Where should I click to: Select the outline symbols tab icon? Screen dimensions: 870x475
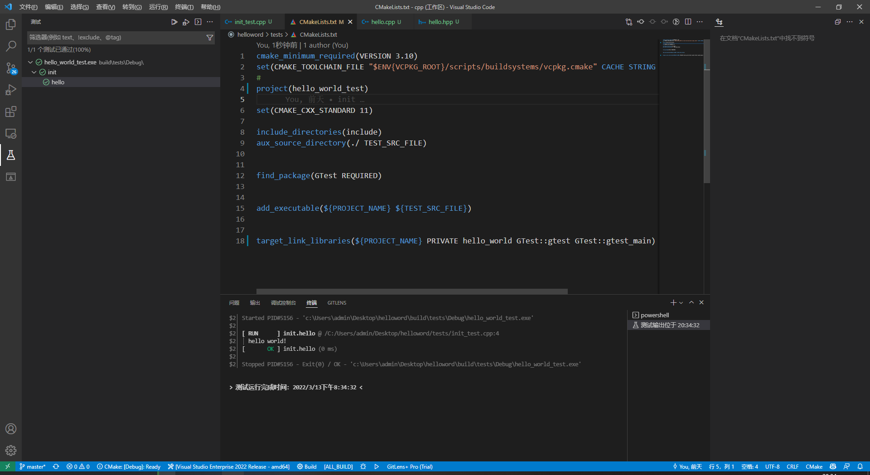[719, 22]
